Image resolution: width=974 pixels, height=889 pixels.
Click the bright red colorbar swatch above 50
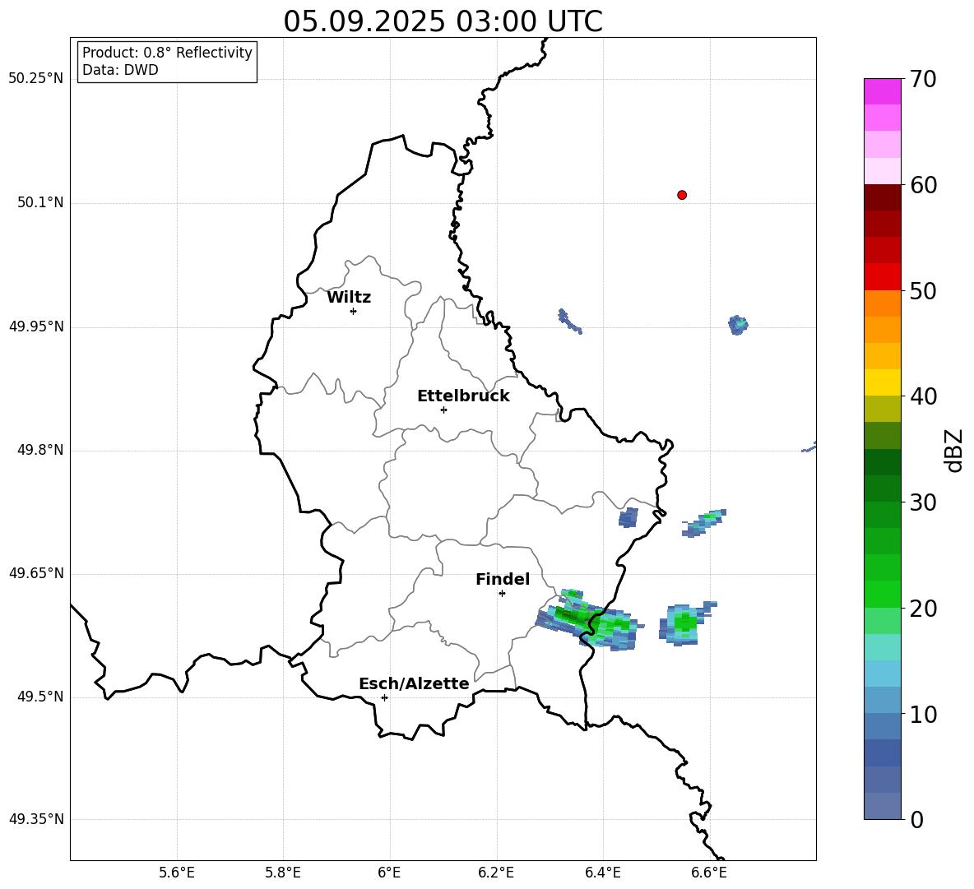coord(882,277)
